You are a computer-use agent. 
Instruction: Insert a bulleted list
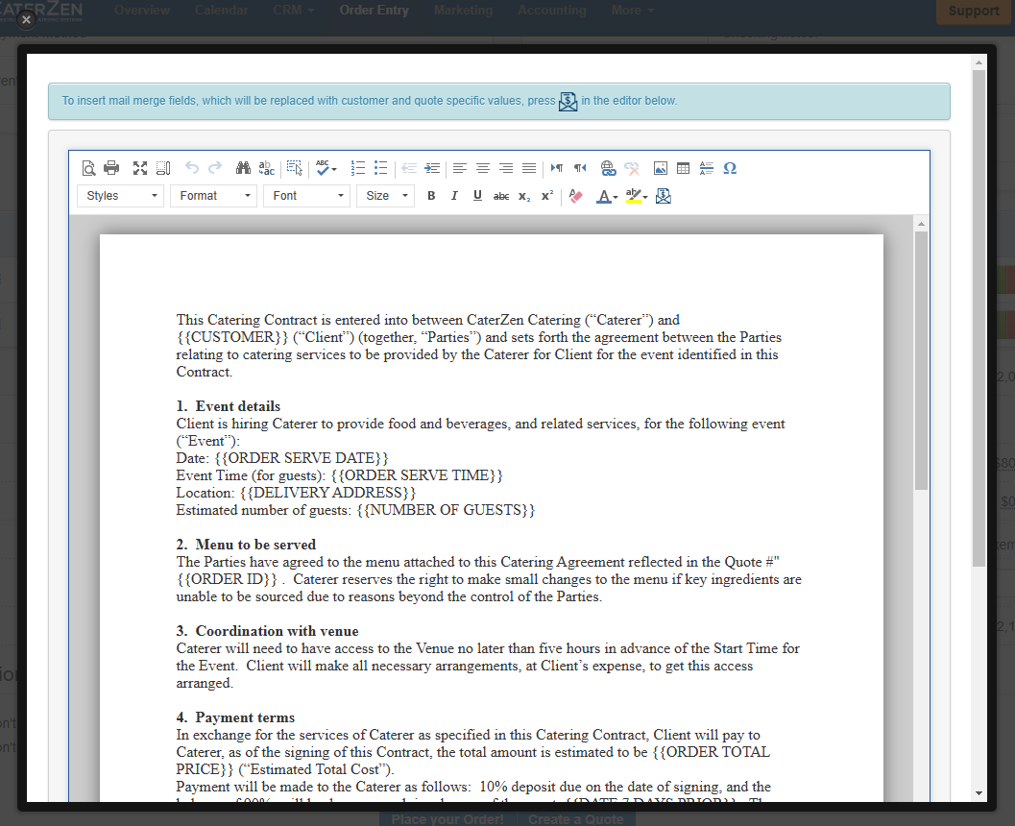pyautogui.click(x=380, y=168)
